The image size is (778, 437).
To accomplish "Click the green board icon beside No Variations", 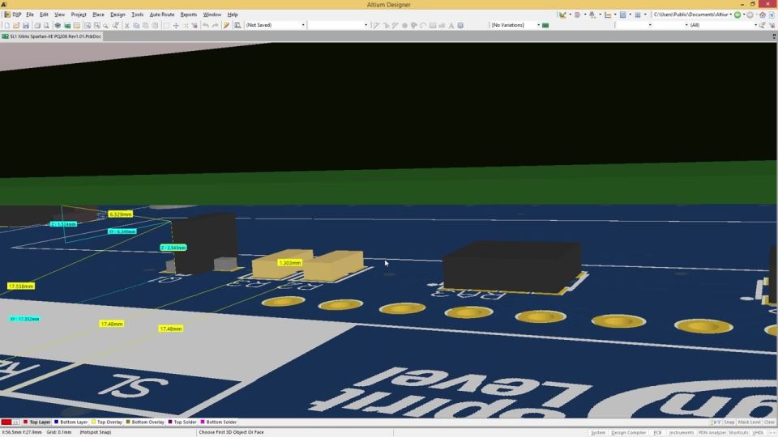I will point(545,25).
